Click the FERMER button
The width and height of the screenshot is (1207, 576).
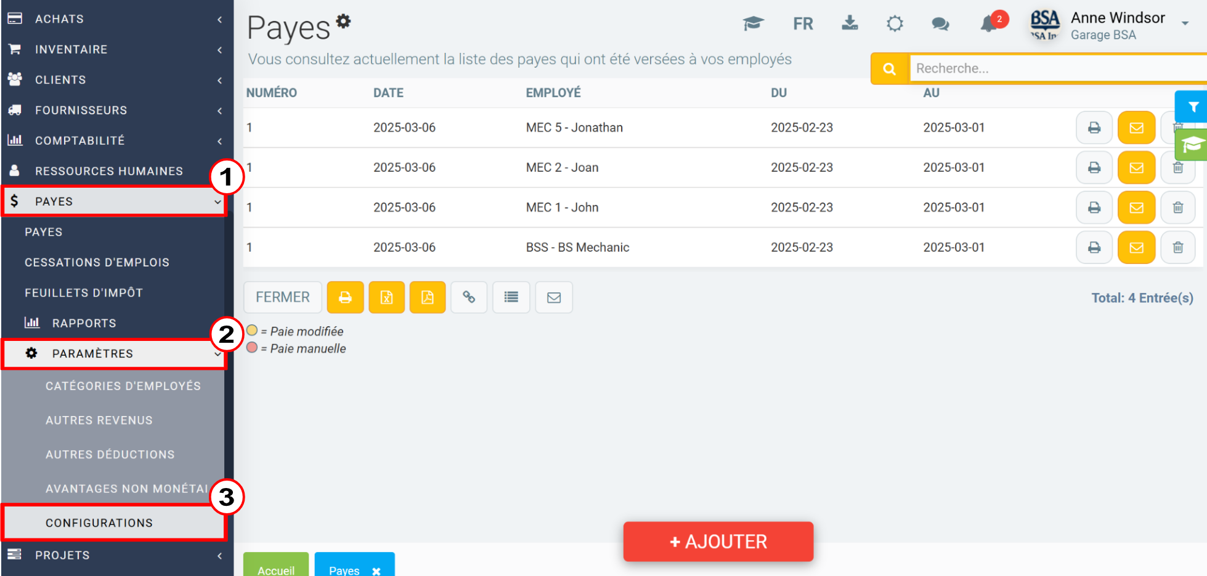click(x=283, y=298)
